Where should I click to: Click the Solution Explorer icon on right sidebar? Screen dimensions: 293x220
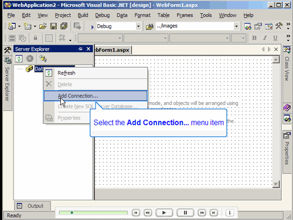pyautogui.click(x=287, y=119)
